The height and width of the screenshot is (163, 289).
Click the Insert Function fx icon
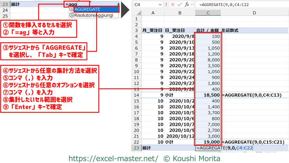pyautogui.click(x=187, y=5)
